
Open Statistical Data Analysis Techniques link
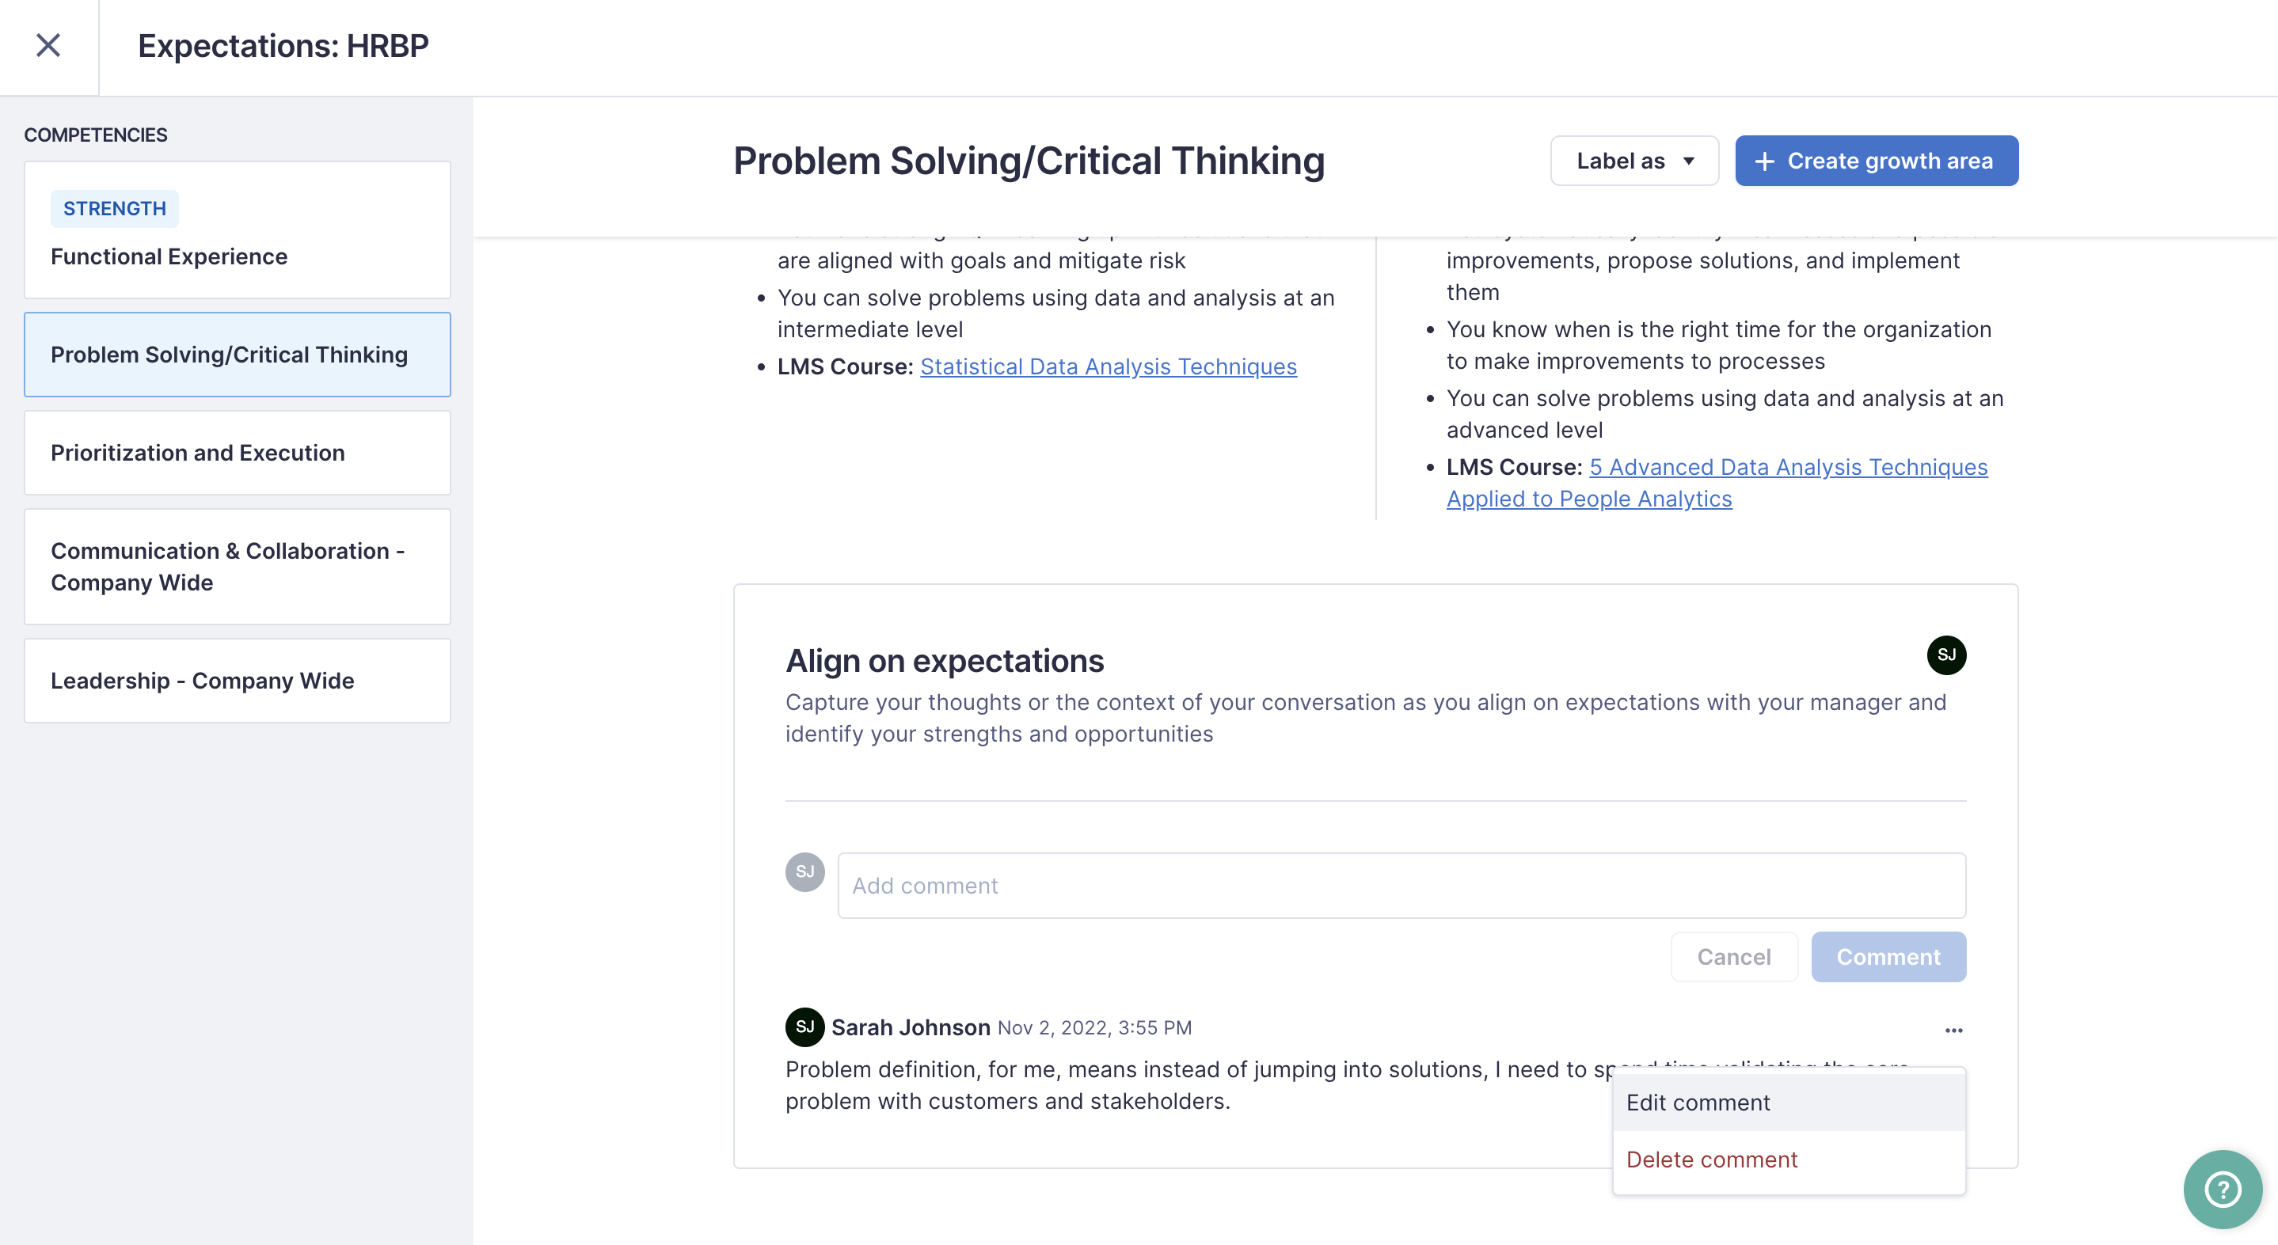[x=1108, y=366]
